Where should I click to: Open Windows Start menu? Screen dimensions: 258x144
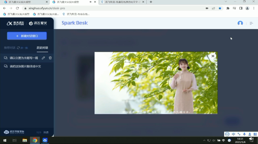(x=5, y=140)
